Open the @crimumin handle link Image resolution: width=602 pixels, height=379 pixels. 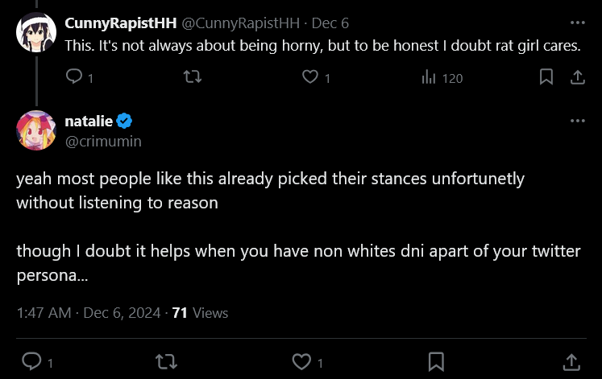pyautogui.click(x=103, y=142)
